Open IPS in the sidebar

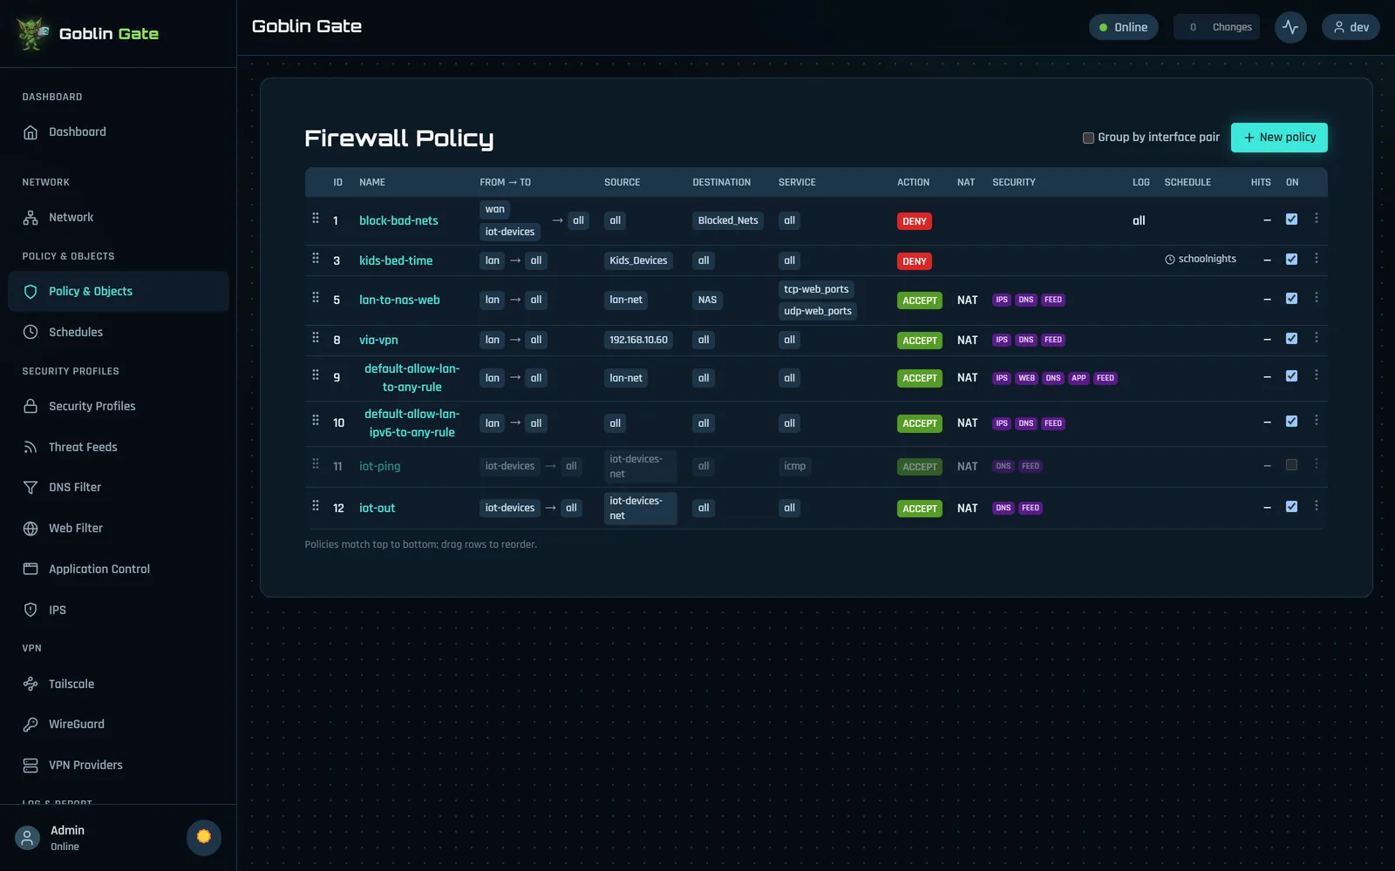point(119,610)
